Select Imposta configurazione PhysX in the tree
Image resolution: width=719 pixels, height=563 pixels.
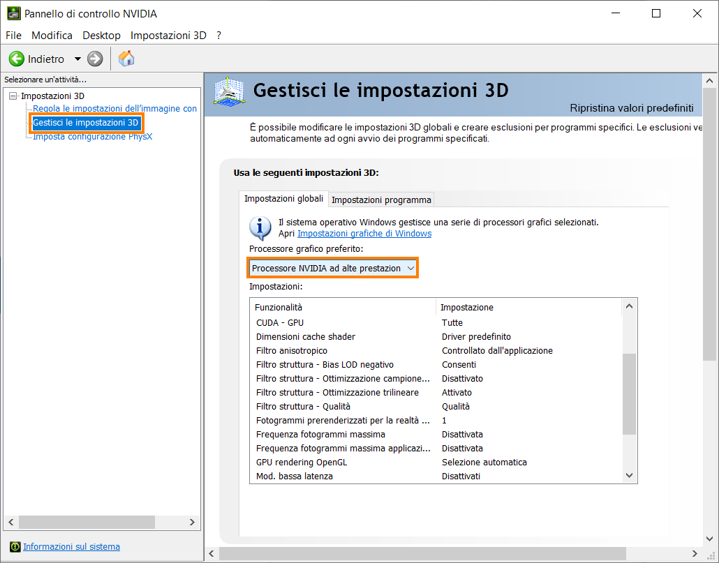tap(92, 137)
